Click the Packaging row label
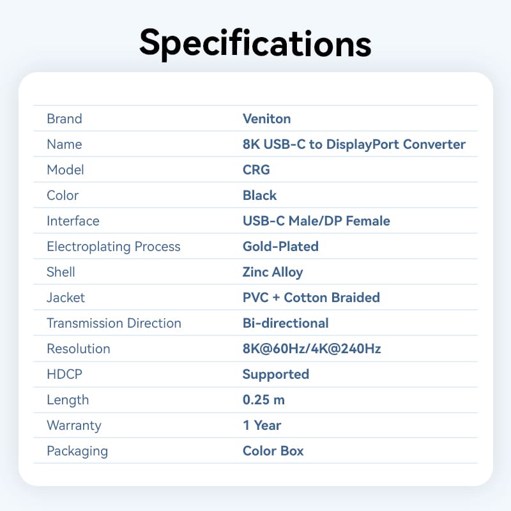 [77, 451]
